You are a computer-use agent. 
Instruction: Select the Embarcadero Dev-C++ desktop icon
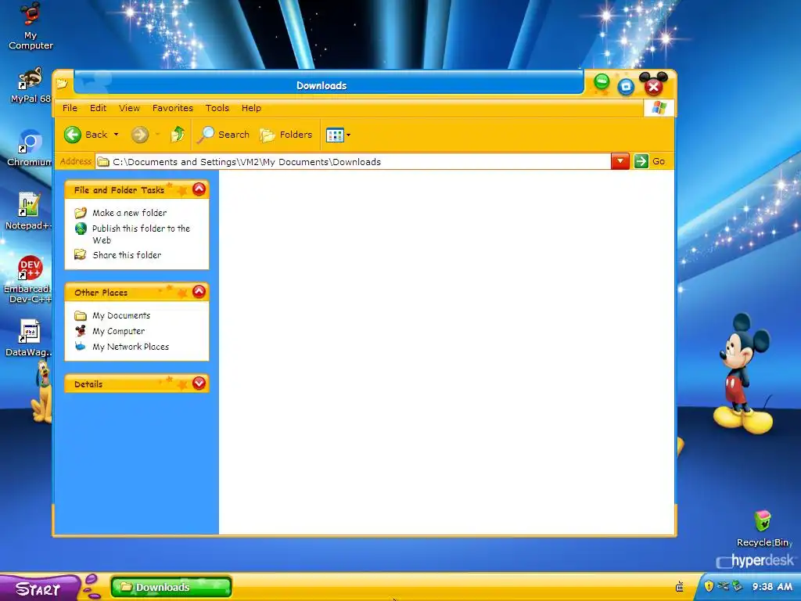[x=28, y=279]
